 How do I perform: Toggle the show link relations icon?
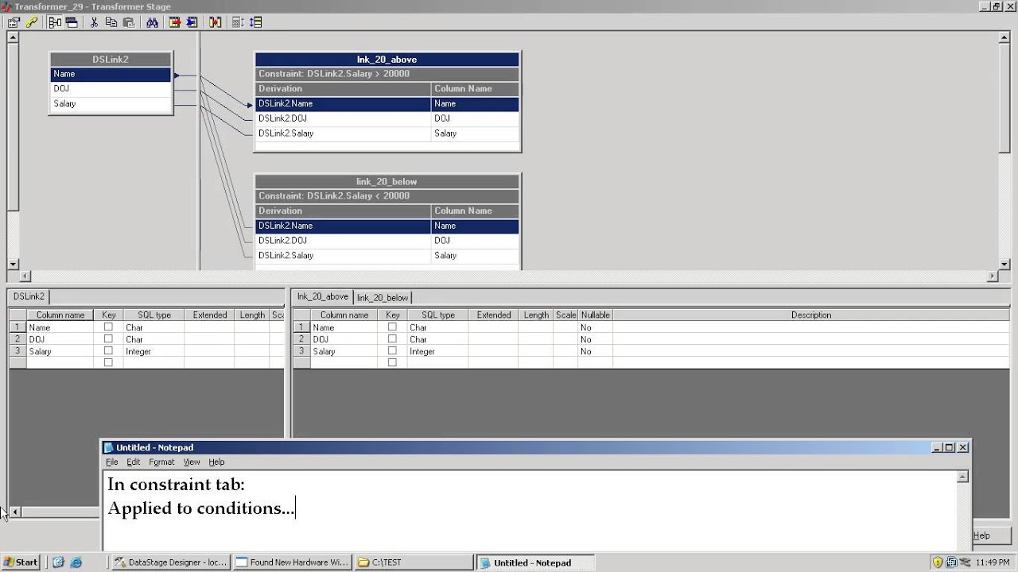point(55,22)
